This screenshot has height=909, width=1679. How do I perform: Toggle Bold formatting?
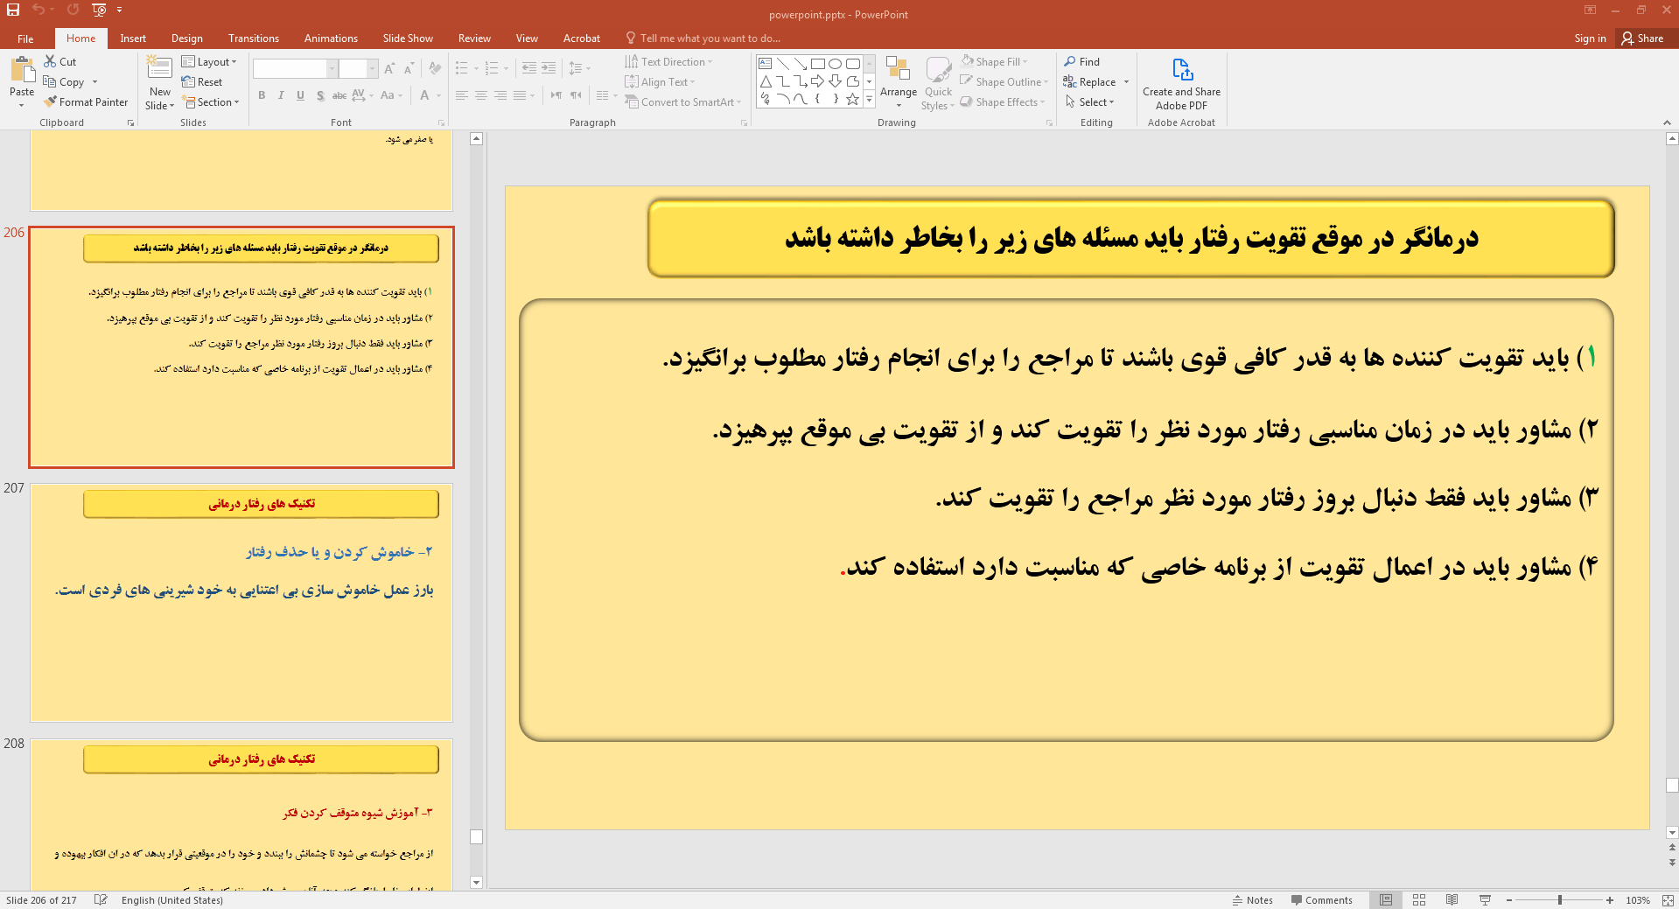(x=262, y=95)
